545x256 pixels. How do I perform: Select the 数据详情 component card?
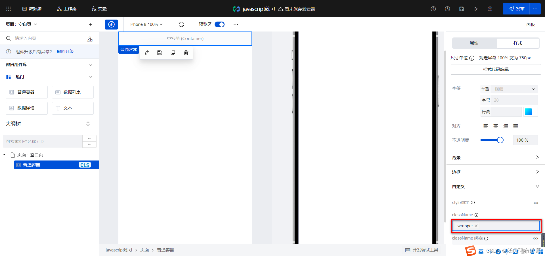[27, 108]
